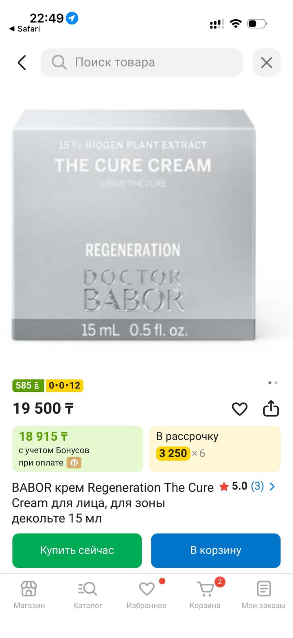Tap the back arrow icon

pos(22,63)
